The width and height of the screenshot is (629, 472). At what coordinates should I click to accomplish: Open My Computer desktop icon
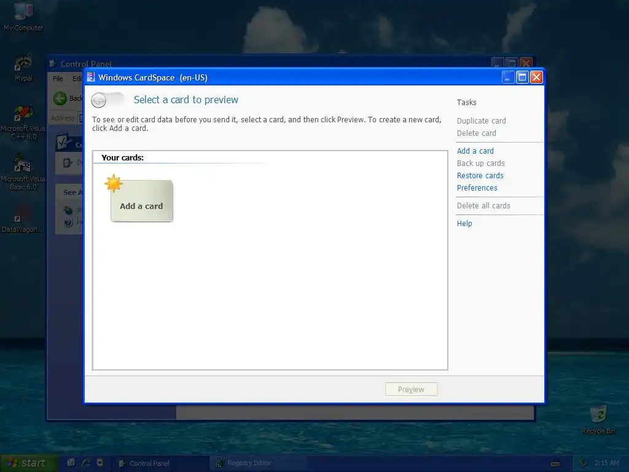(23, 17)
